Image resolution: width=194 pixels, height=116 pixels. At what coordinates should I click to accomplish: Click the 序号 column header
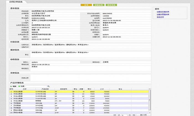coord(11,89)
